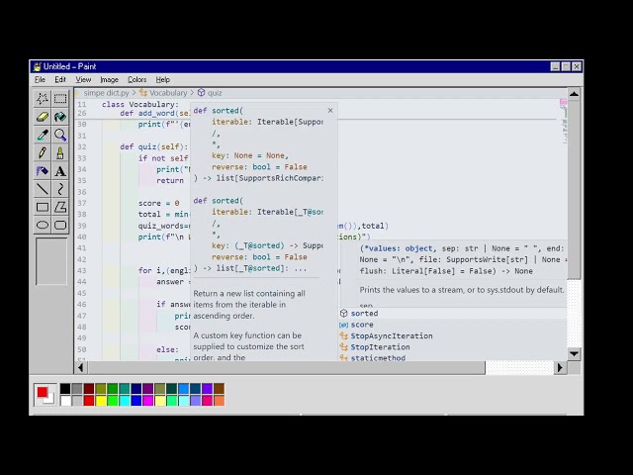
Task: Pick the Rectangle shape tool
Action: pos(43,207)
